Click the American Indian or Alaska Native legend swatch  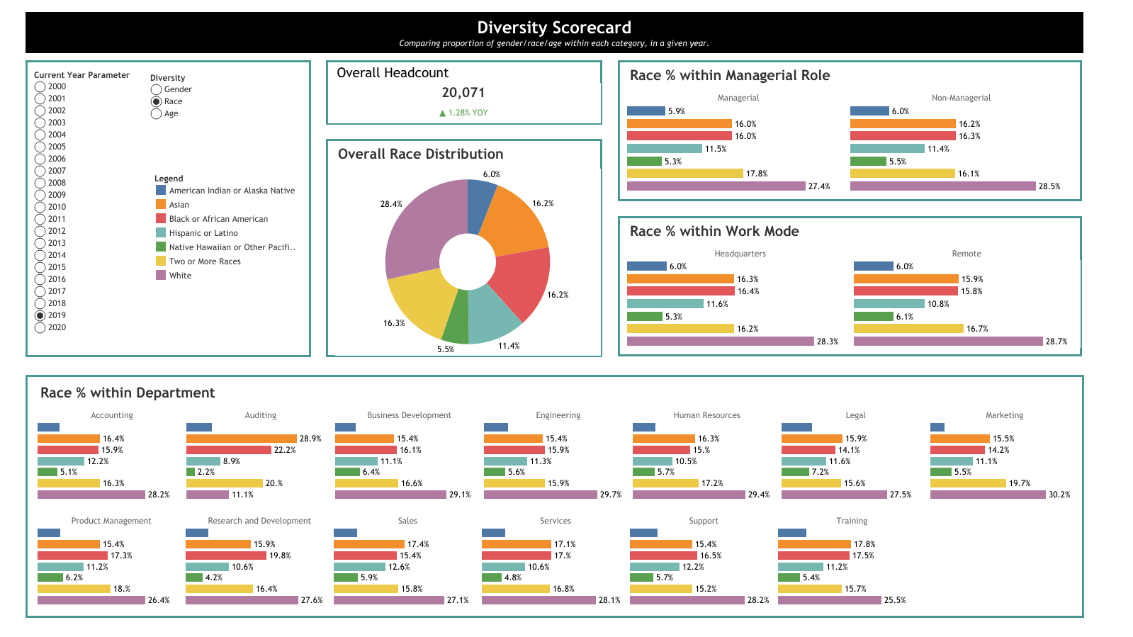click(161, 190)
